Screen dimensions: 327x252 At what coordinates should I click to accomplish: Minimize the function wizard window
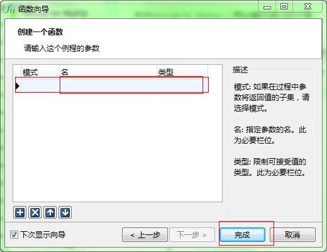tap(267, 7)
